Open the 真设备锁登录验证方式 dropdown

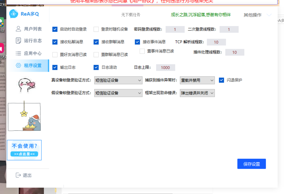point(118,80)
